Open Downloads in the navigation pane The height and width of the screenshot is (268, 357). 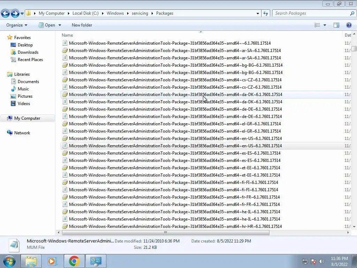pyautogui.click(x=28, y=52)
